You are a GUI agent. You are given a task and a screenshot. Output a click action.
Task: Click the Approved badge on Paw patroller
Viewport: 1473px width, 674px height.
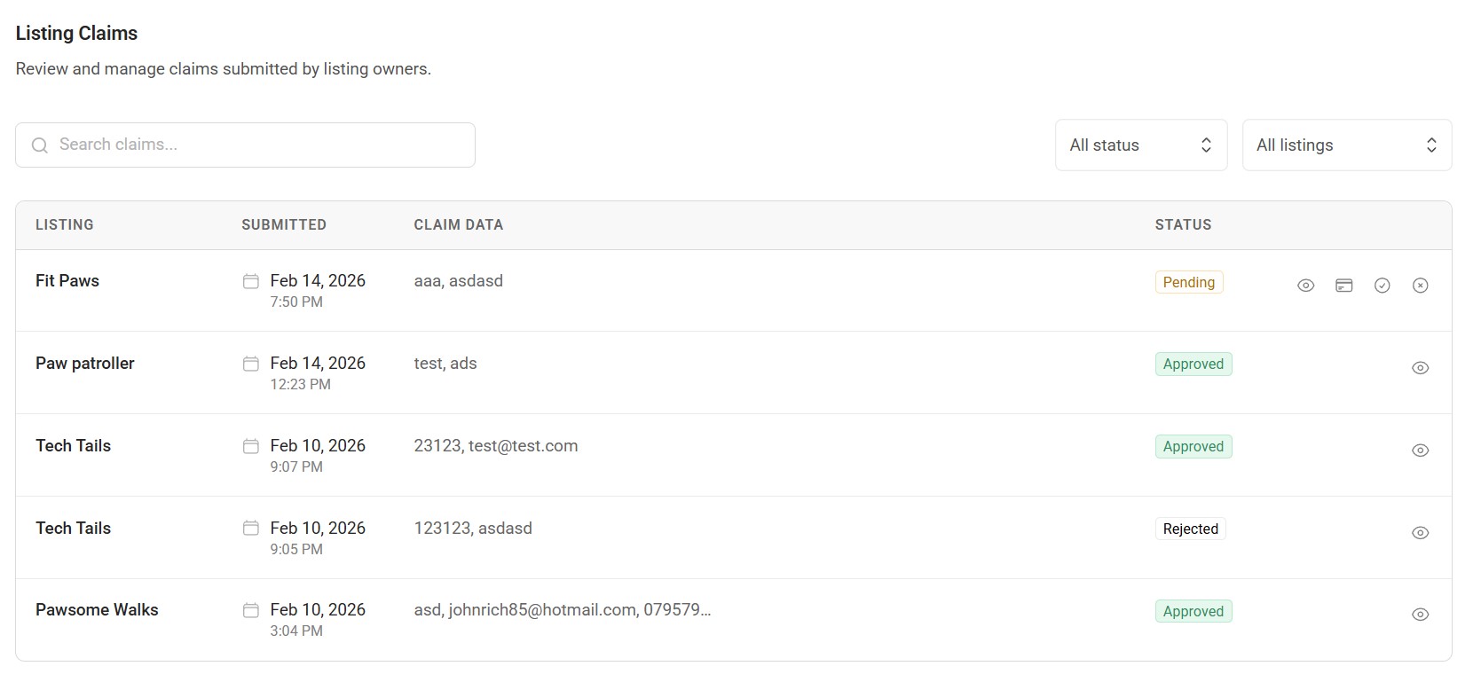click(1193, 364)
